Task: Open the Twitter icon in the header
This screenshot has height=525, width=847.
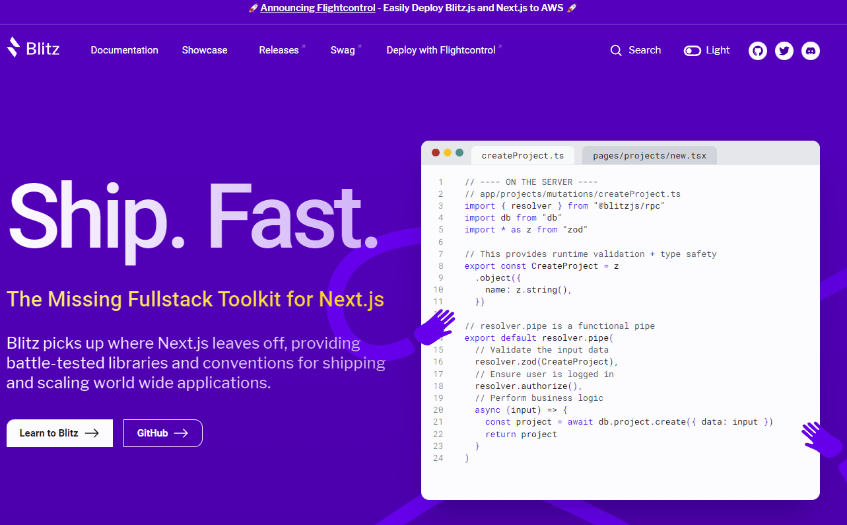Action: tap(784, 51)
